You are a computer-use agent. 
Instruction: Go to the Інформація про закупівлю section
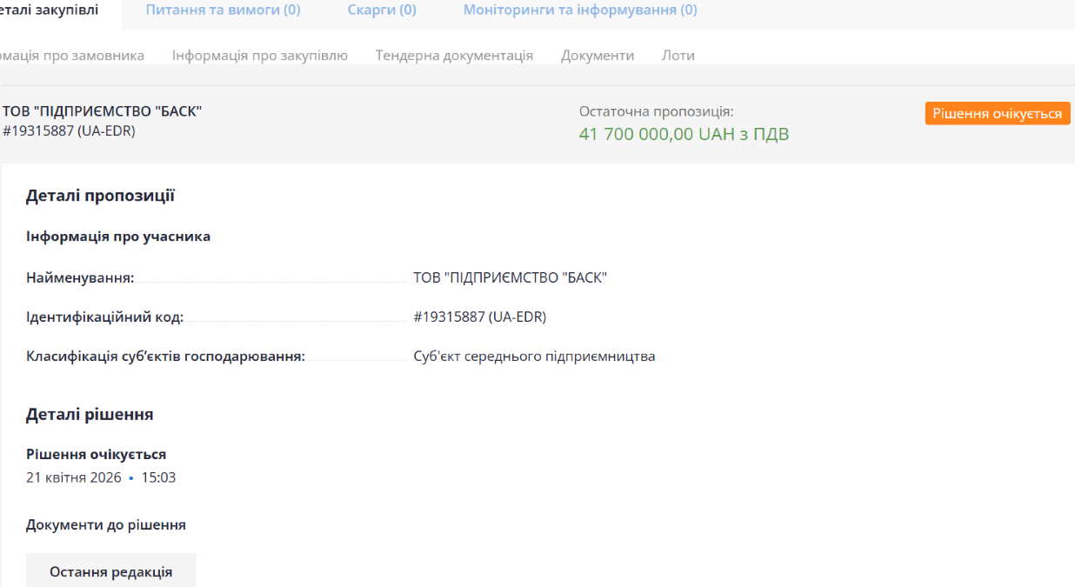coord(260,55)
